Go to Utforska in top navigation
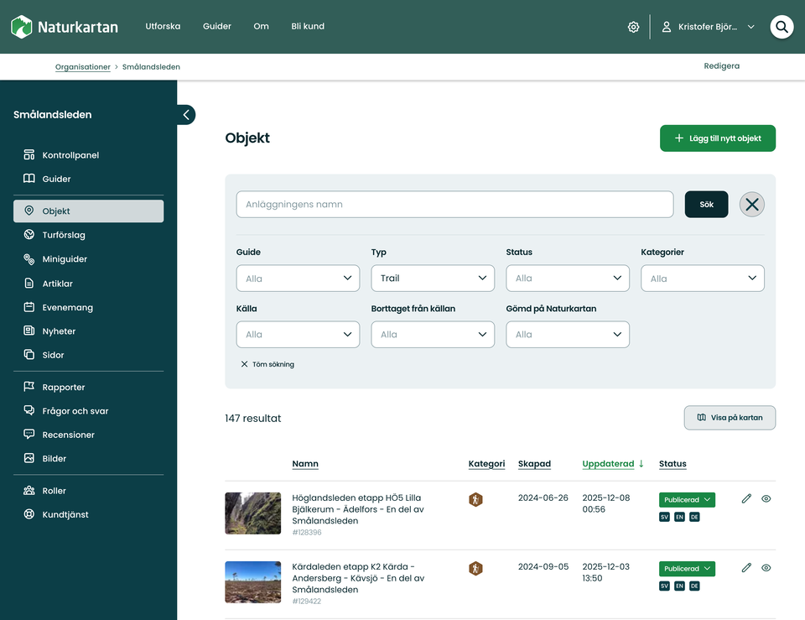 (x=163, y=26)
